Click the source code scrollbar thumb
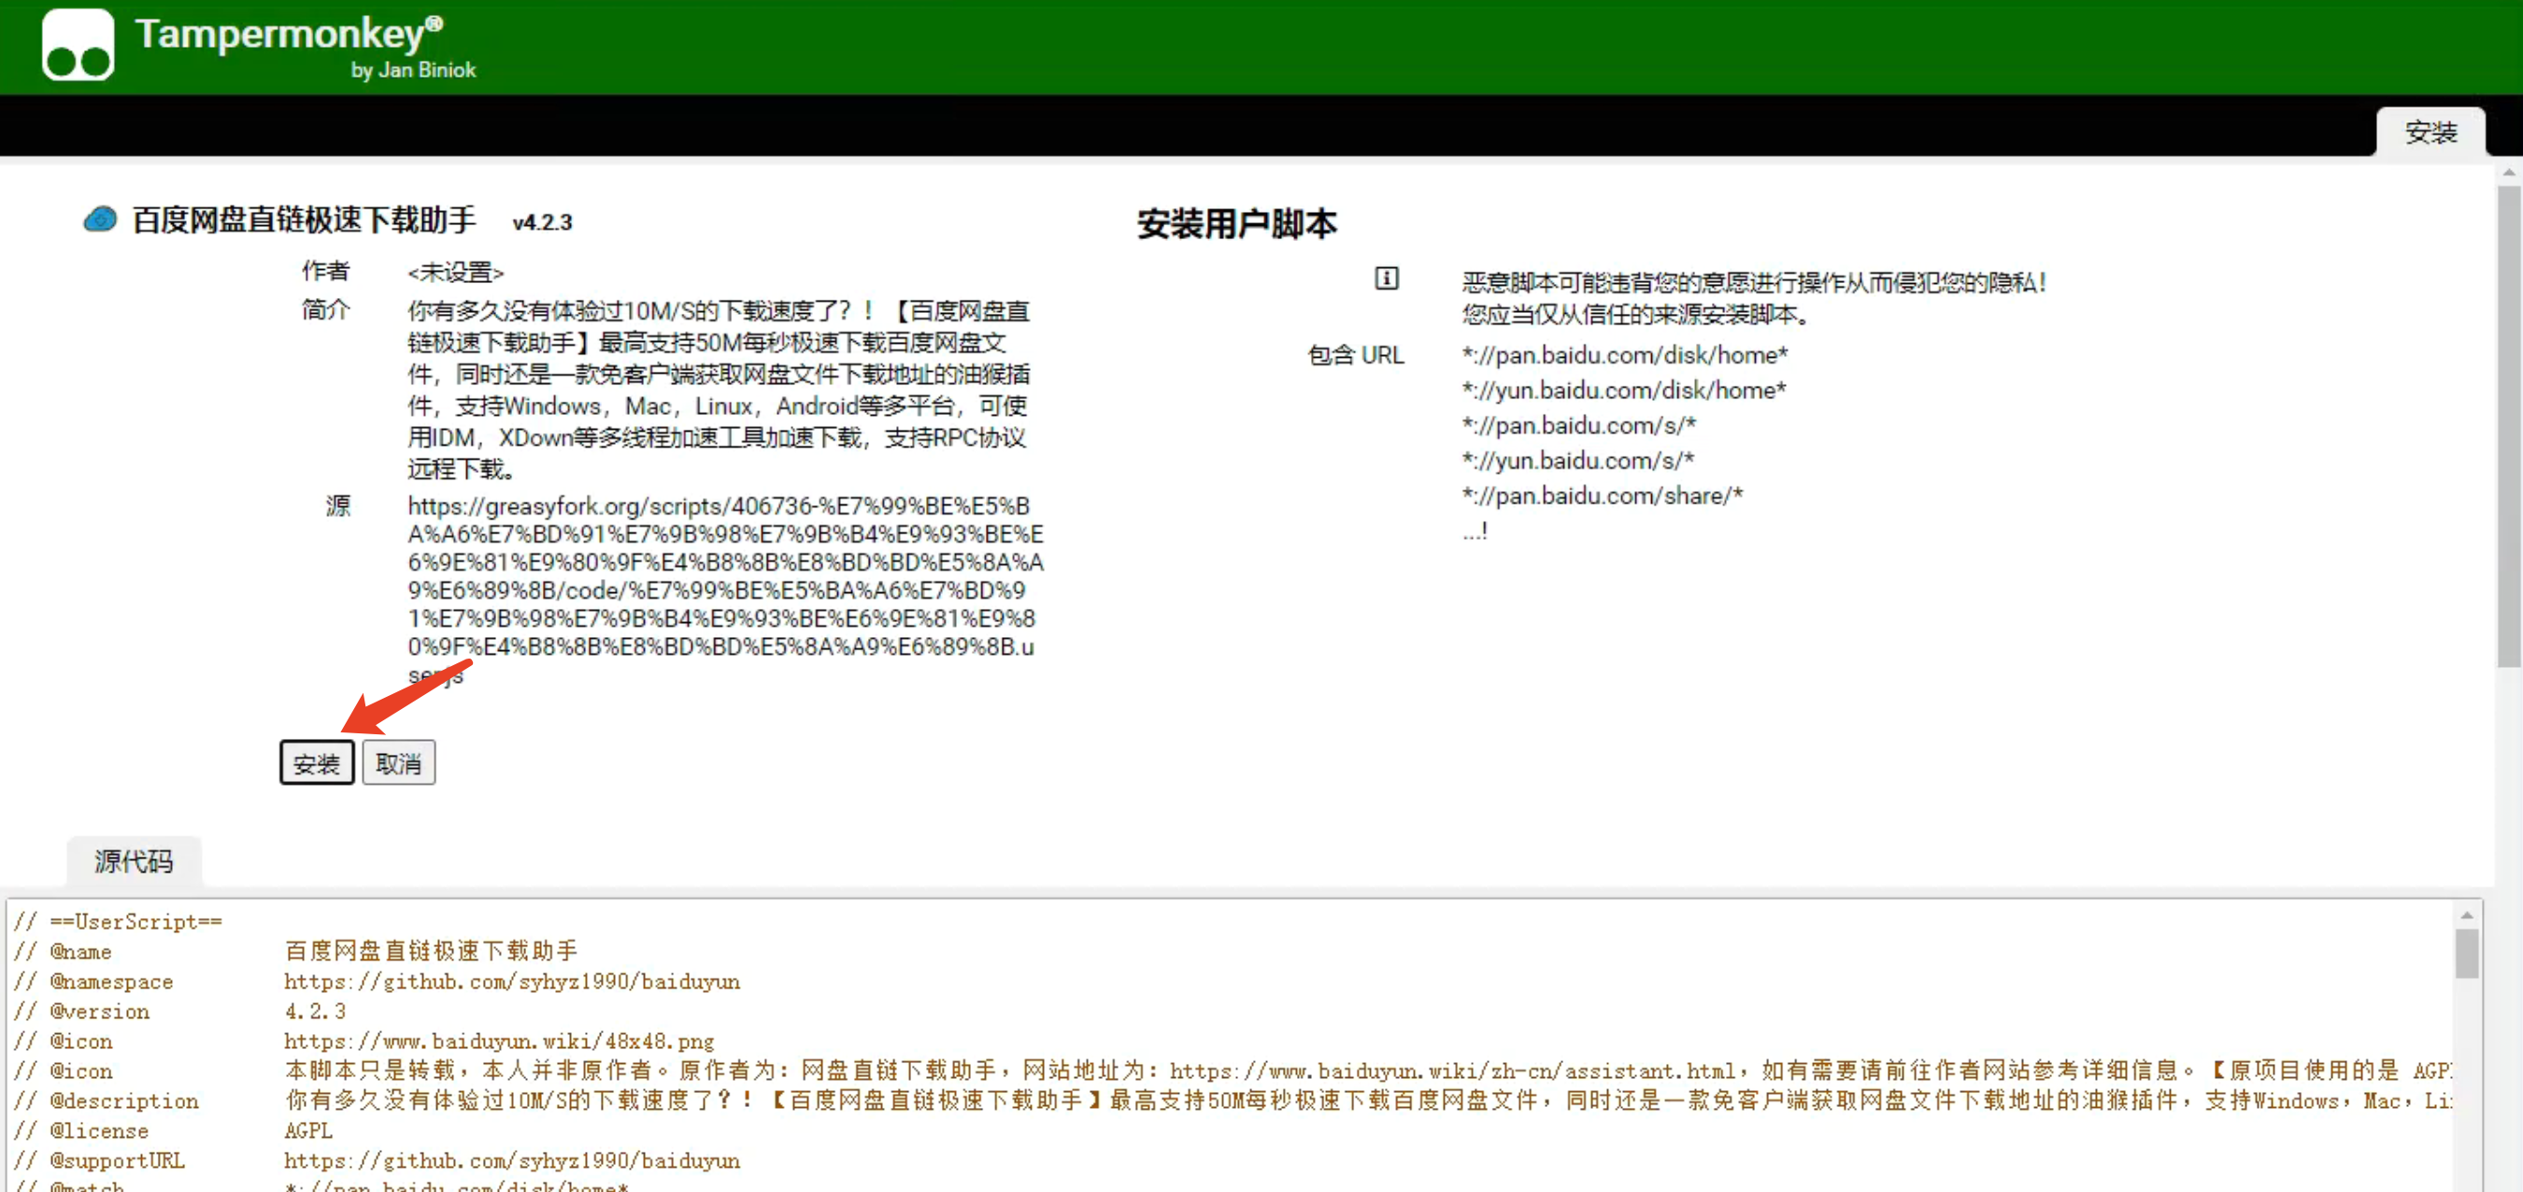The image size is (2523, 1192). point(2466,953)
